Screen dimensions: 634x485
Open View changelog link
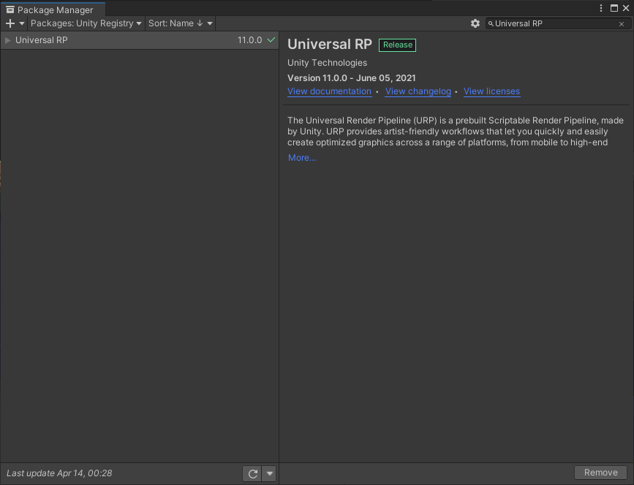[x=418, y=91]
